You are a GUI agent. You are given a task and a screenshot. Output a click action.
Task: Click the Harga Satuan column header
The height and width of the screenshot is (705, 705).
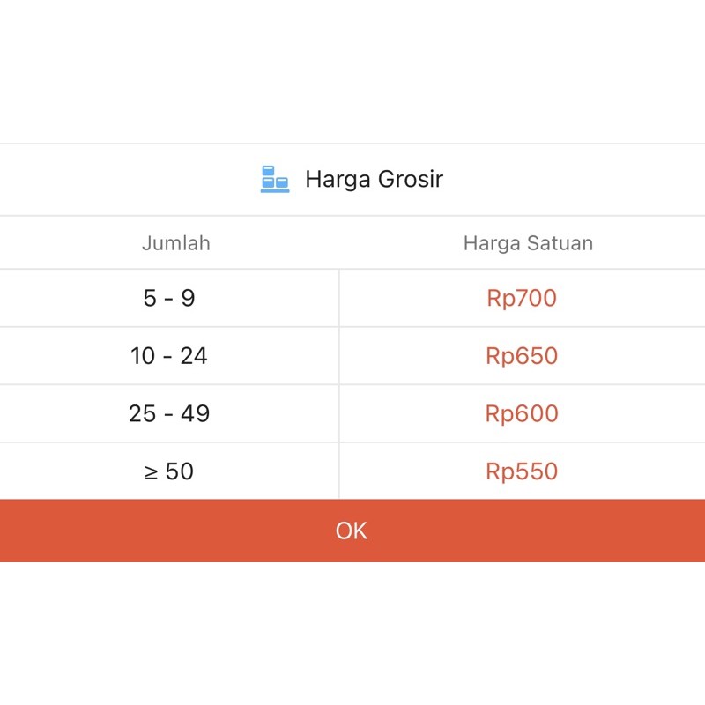[528, 243]
